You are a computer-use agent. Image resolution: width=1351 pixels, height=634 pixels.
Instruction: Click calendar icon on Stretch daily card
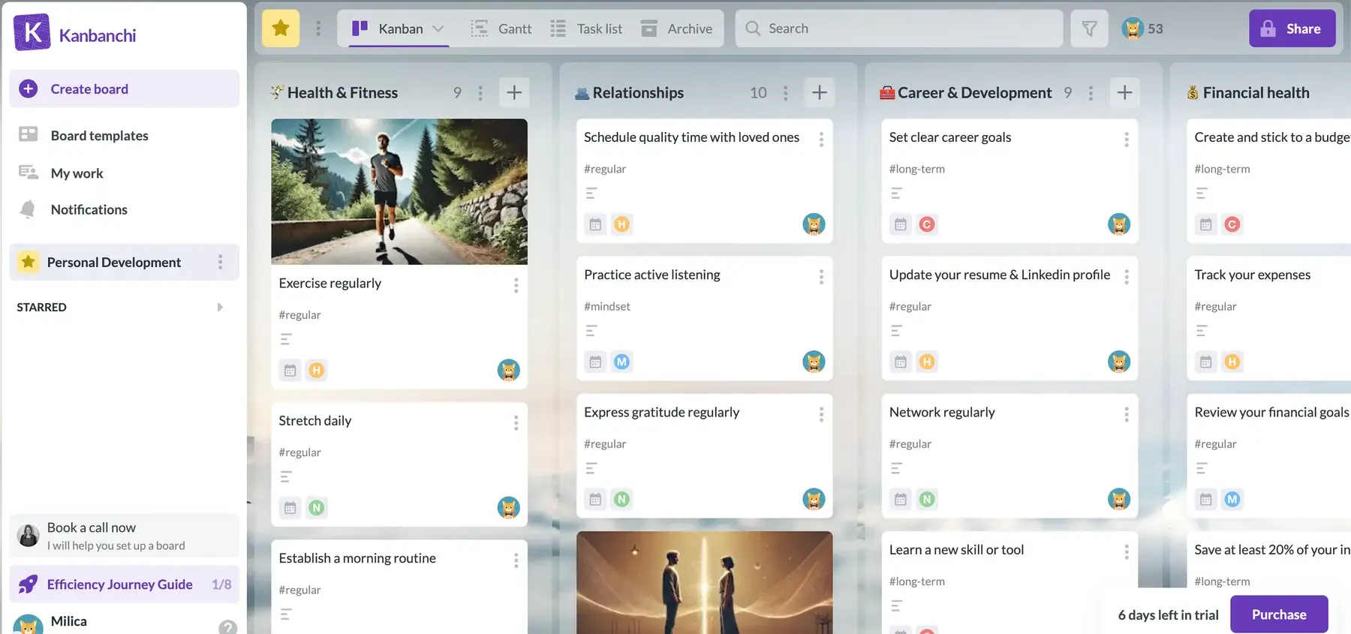pyautogui.click(x=290, y=507)
